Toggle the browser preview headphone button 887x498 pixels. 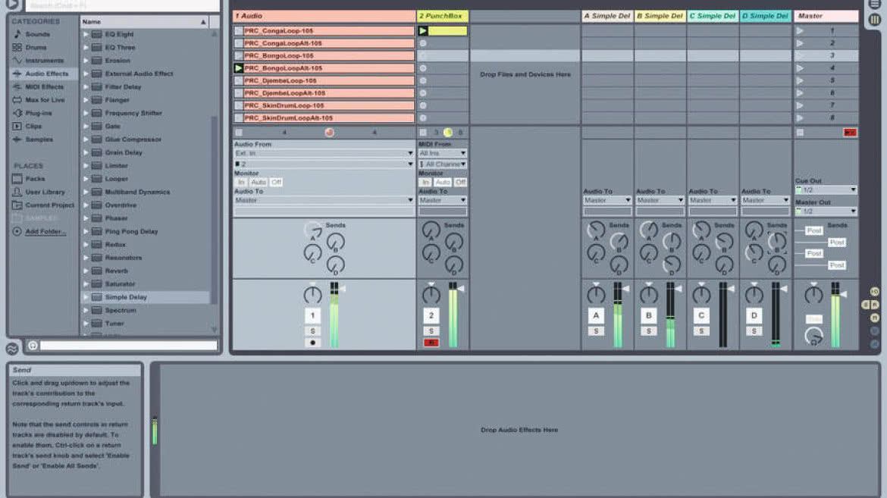coord(33,345)
